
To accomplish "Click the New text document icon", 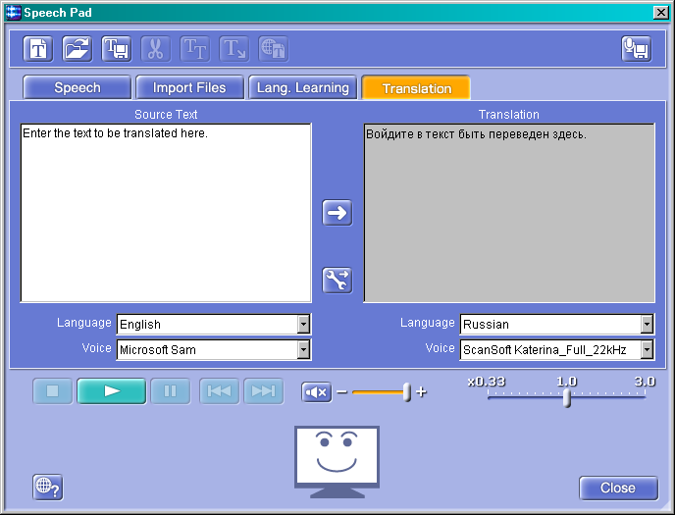I will pos(38,48).
